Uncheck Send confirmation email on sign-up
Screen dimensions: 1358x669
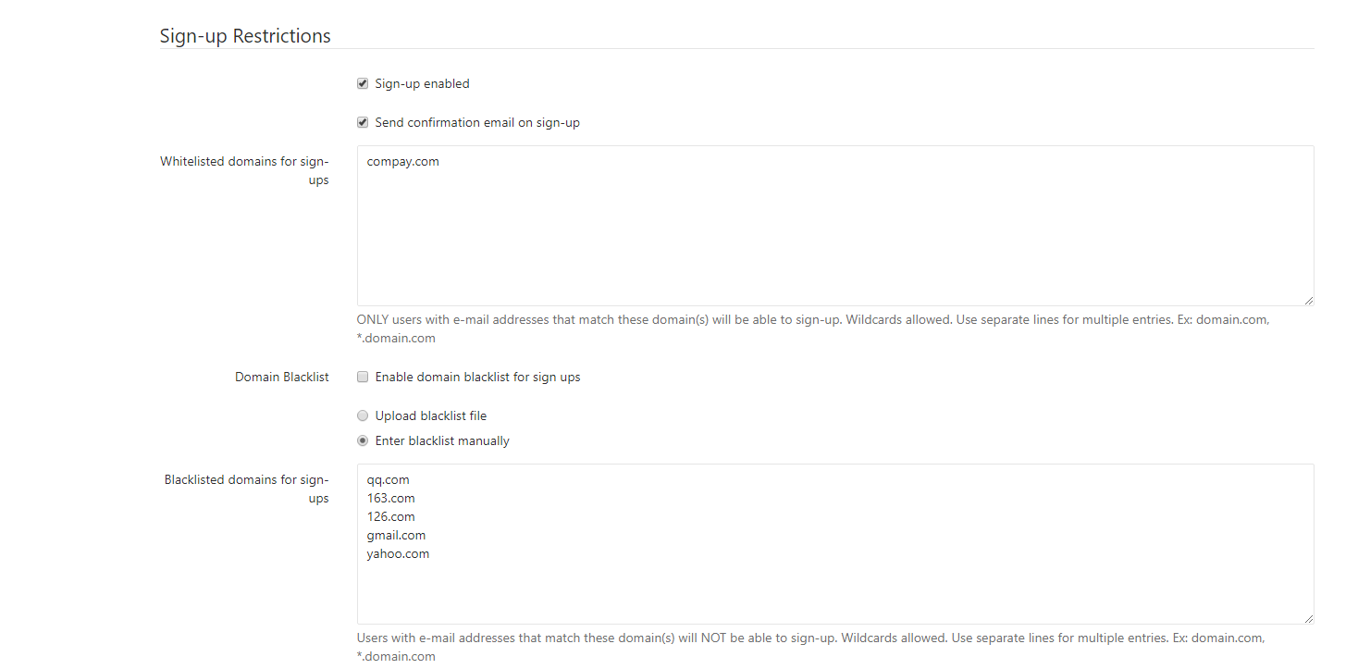(363, 123)
